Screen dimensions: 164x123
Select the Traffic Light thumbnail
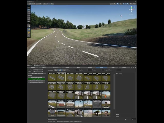[88, 104]
